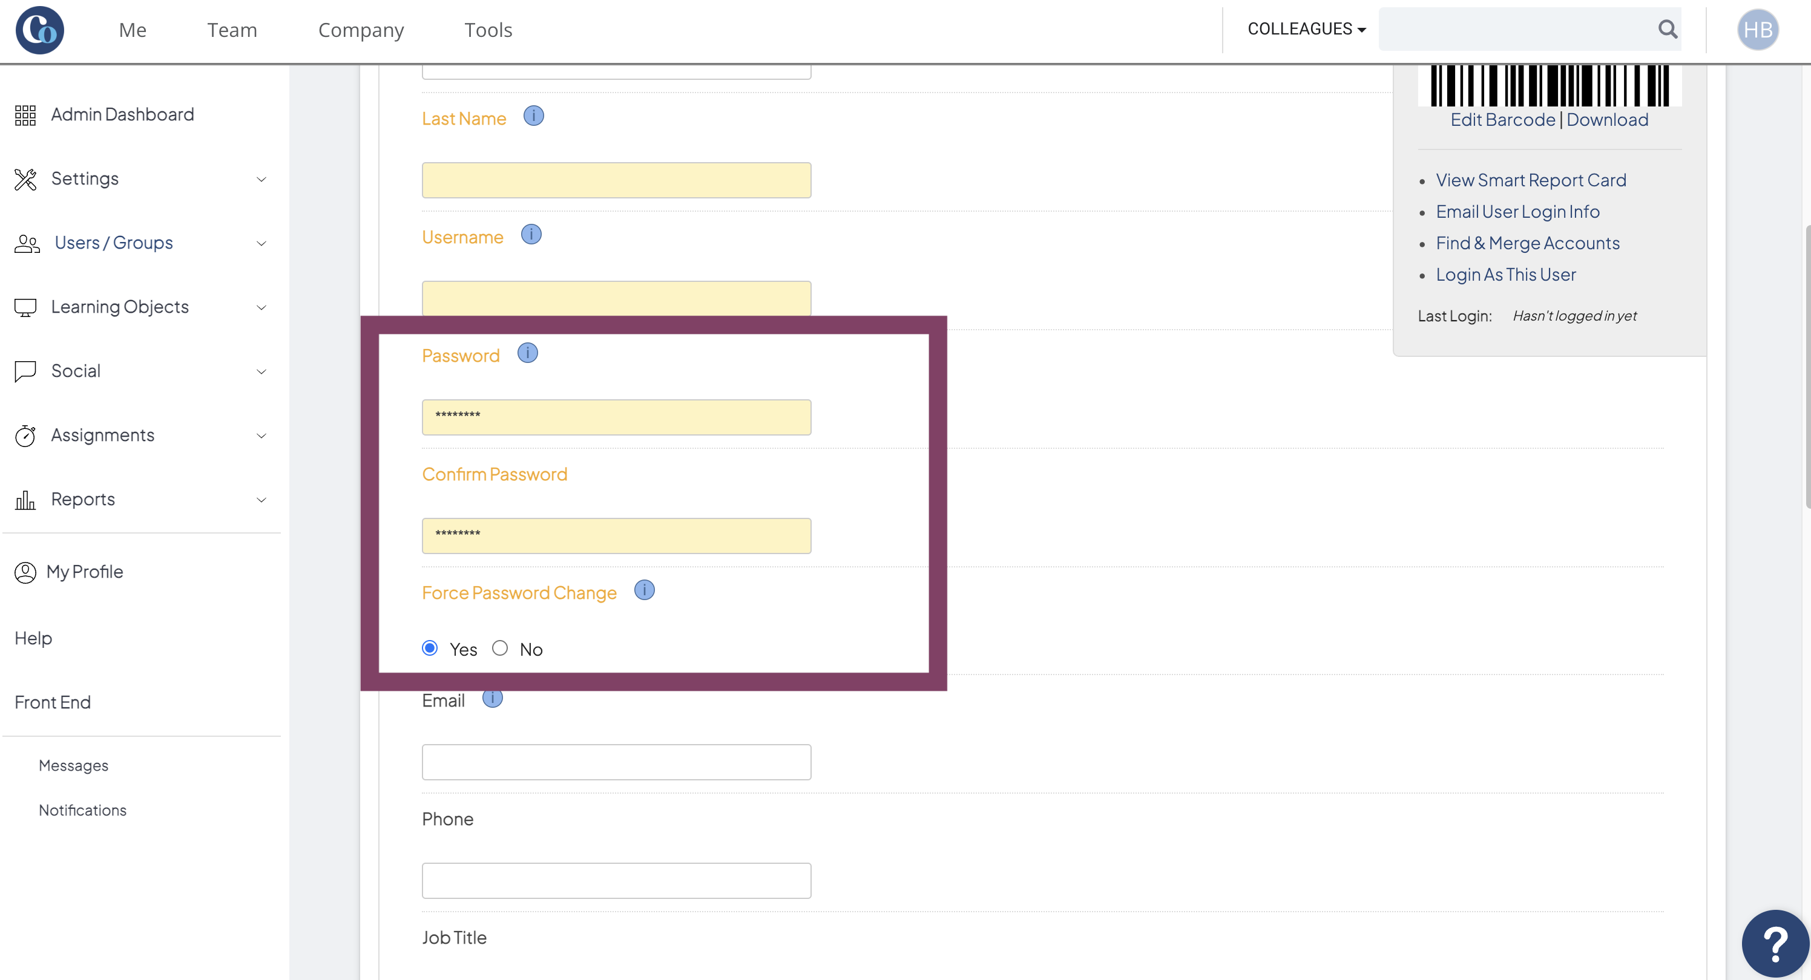Select Yes for Force Password Change
The width and height of the screenshot is (1811, 980).
[x=430, y=648]
